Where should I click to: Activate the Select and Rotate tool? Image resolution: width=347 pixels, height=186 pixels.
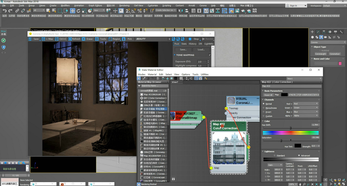click(x=78, y=11)
